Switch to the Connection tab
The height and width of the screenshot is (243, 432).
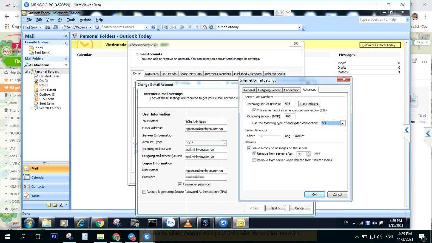click(x=291, y=90)
